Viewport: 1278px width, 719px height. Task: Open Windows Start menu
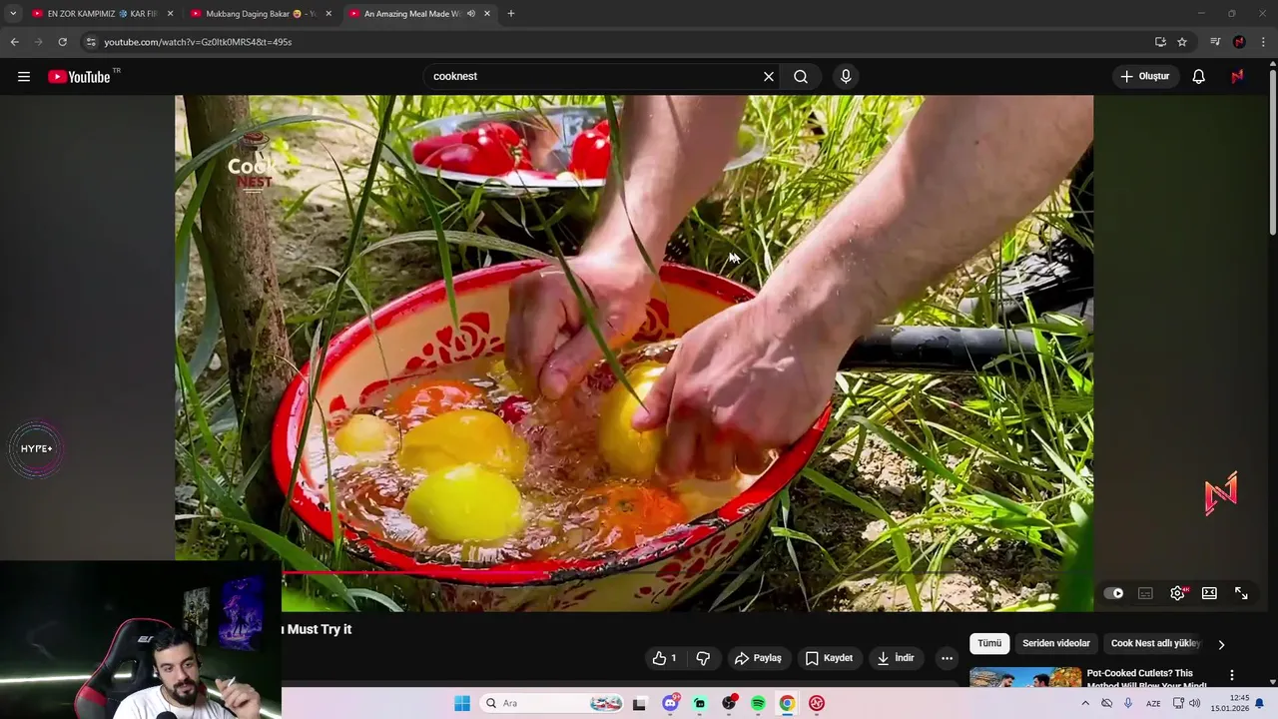point(462,703)
